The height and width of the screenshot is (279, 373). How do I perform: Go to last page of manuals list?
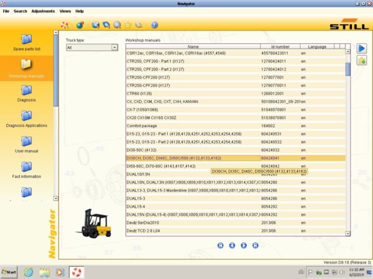[x=256, y=246]
